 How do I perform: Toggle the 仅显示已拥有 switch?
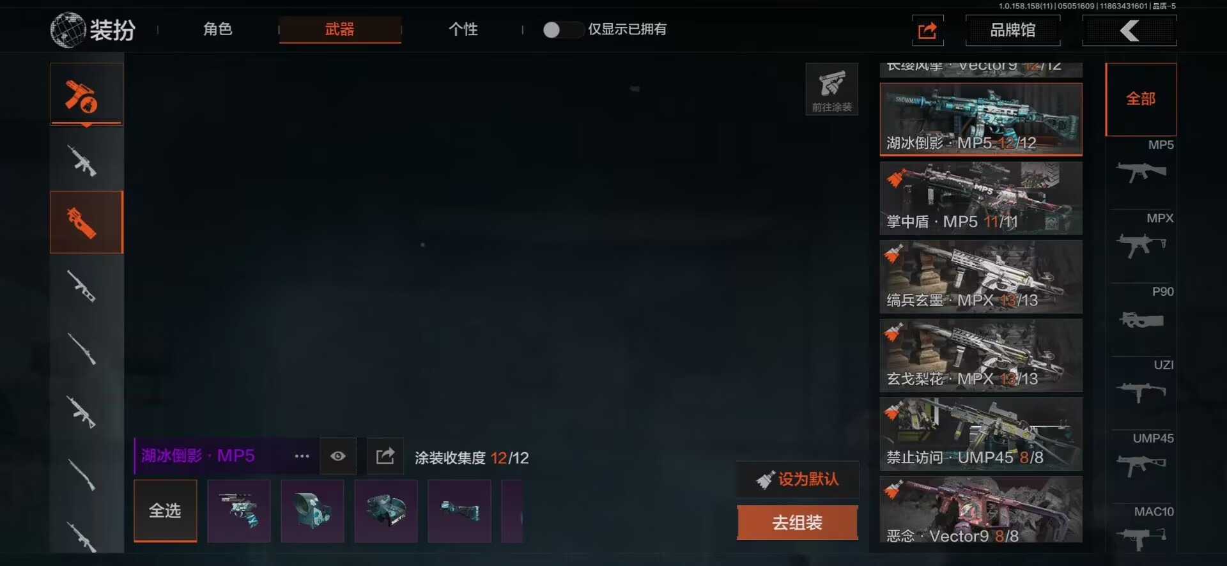(x=562, y=30)
